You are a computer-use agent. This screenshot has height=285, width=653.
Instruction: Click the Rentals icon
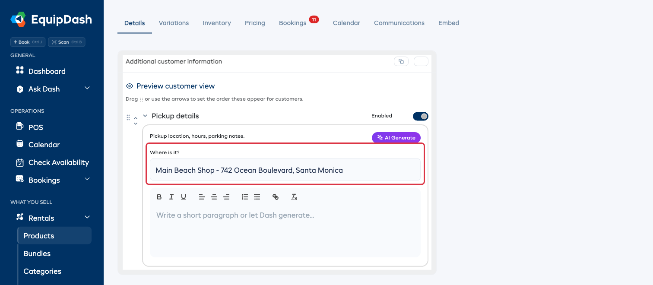click(19, 217)
